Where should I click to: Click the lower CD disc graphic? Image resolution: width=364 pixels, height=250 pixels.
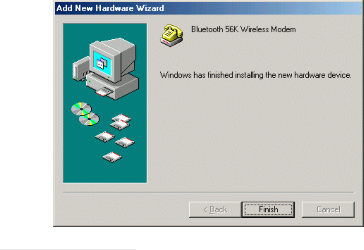[89, 119]
